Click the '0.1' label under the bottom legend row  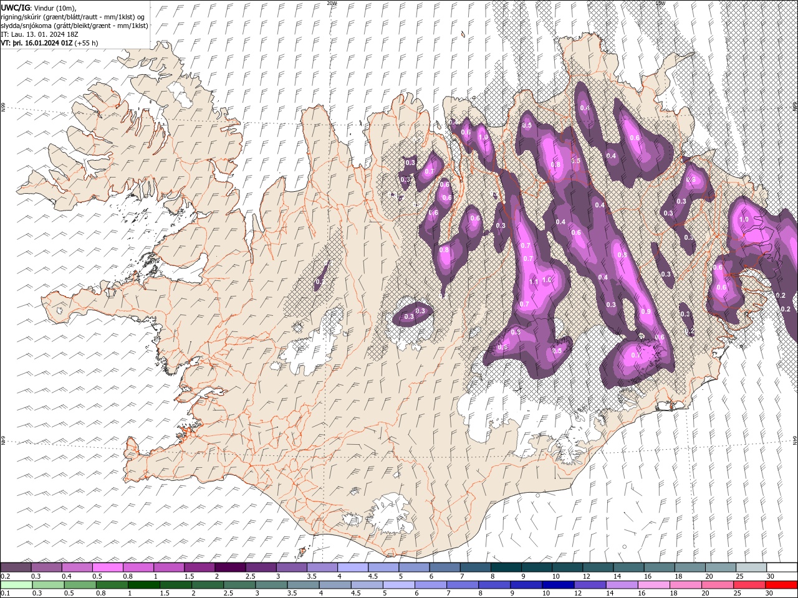coord(6,594)
